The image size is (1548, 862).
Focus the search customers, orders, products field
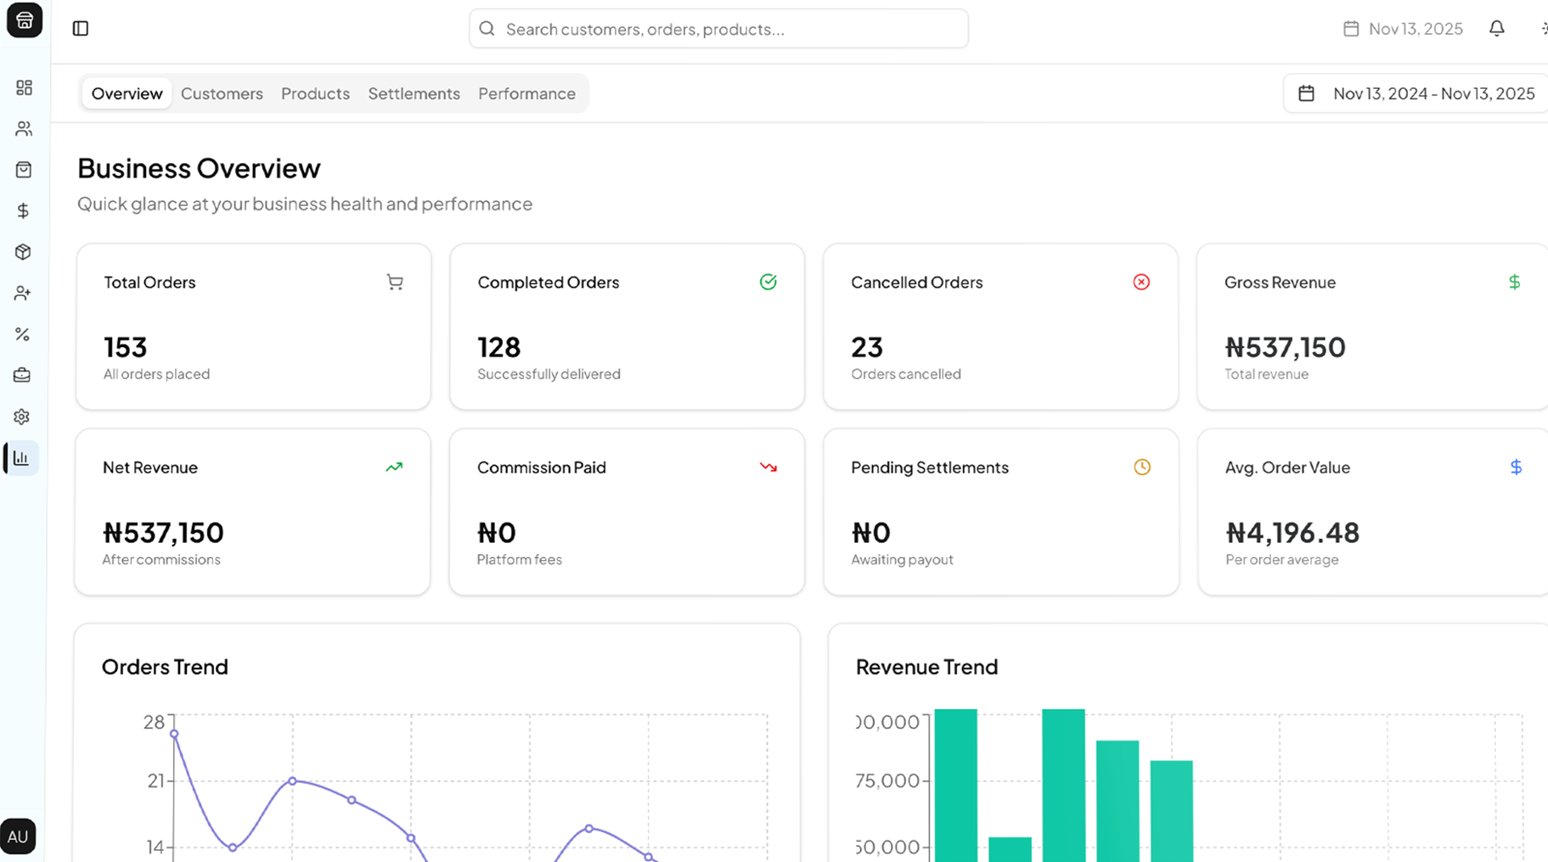pos(718,29)
